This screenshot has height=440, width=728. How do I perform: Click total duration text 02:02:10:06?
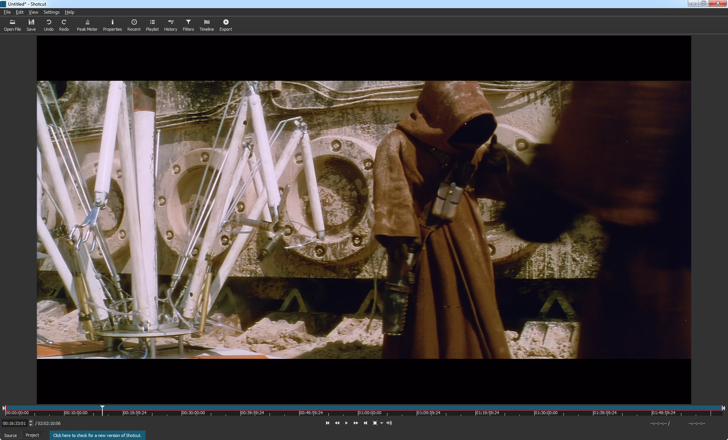[49, 423]
